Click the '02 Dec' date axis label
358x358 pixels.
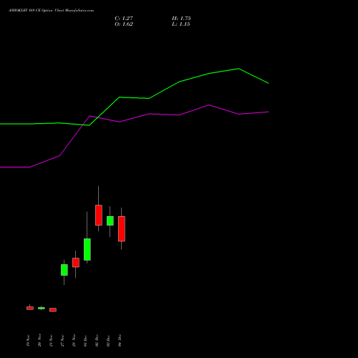pos(97,341)
